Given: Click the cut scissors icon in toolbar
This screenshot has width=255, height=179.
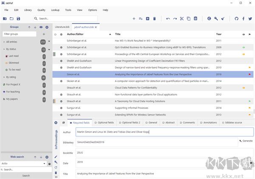Looking at the screenshot, I should point(181,19).
